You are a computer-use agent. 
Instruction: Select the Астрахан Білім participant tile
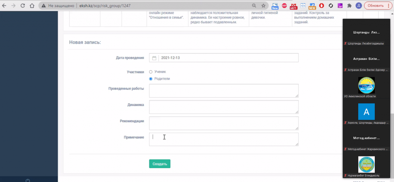click(366, 59)
